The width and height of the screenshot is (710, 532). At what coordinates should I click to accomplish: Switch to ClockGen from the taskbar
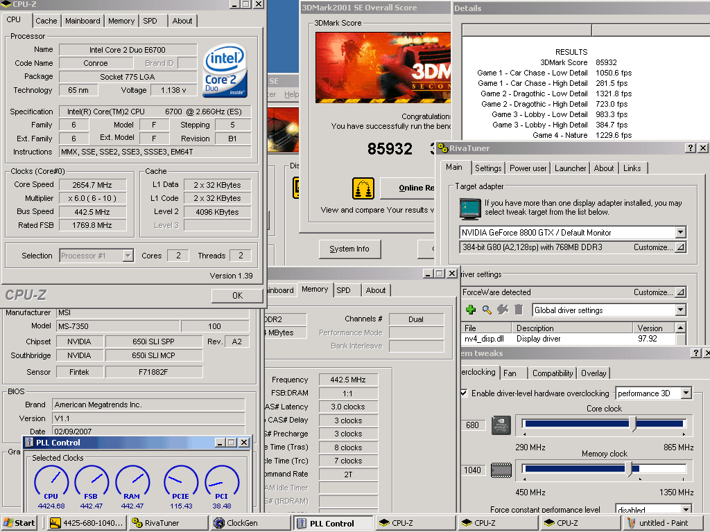(x=250, y=523)
